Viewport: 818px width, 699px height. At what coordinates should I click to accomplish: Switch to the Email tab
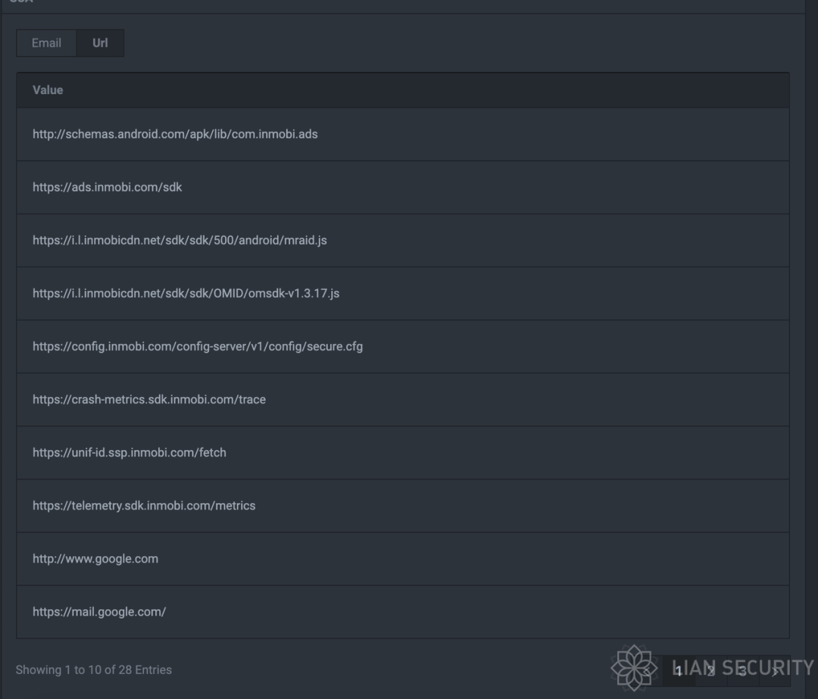(x=46, y=42)
